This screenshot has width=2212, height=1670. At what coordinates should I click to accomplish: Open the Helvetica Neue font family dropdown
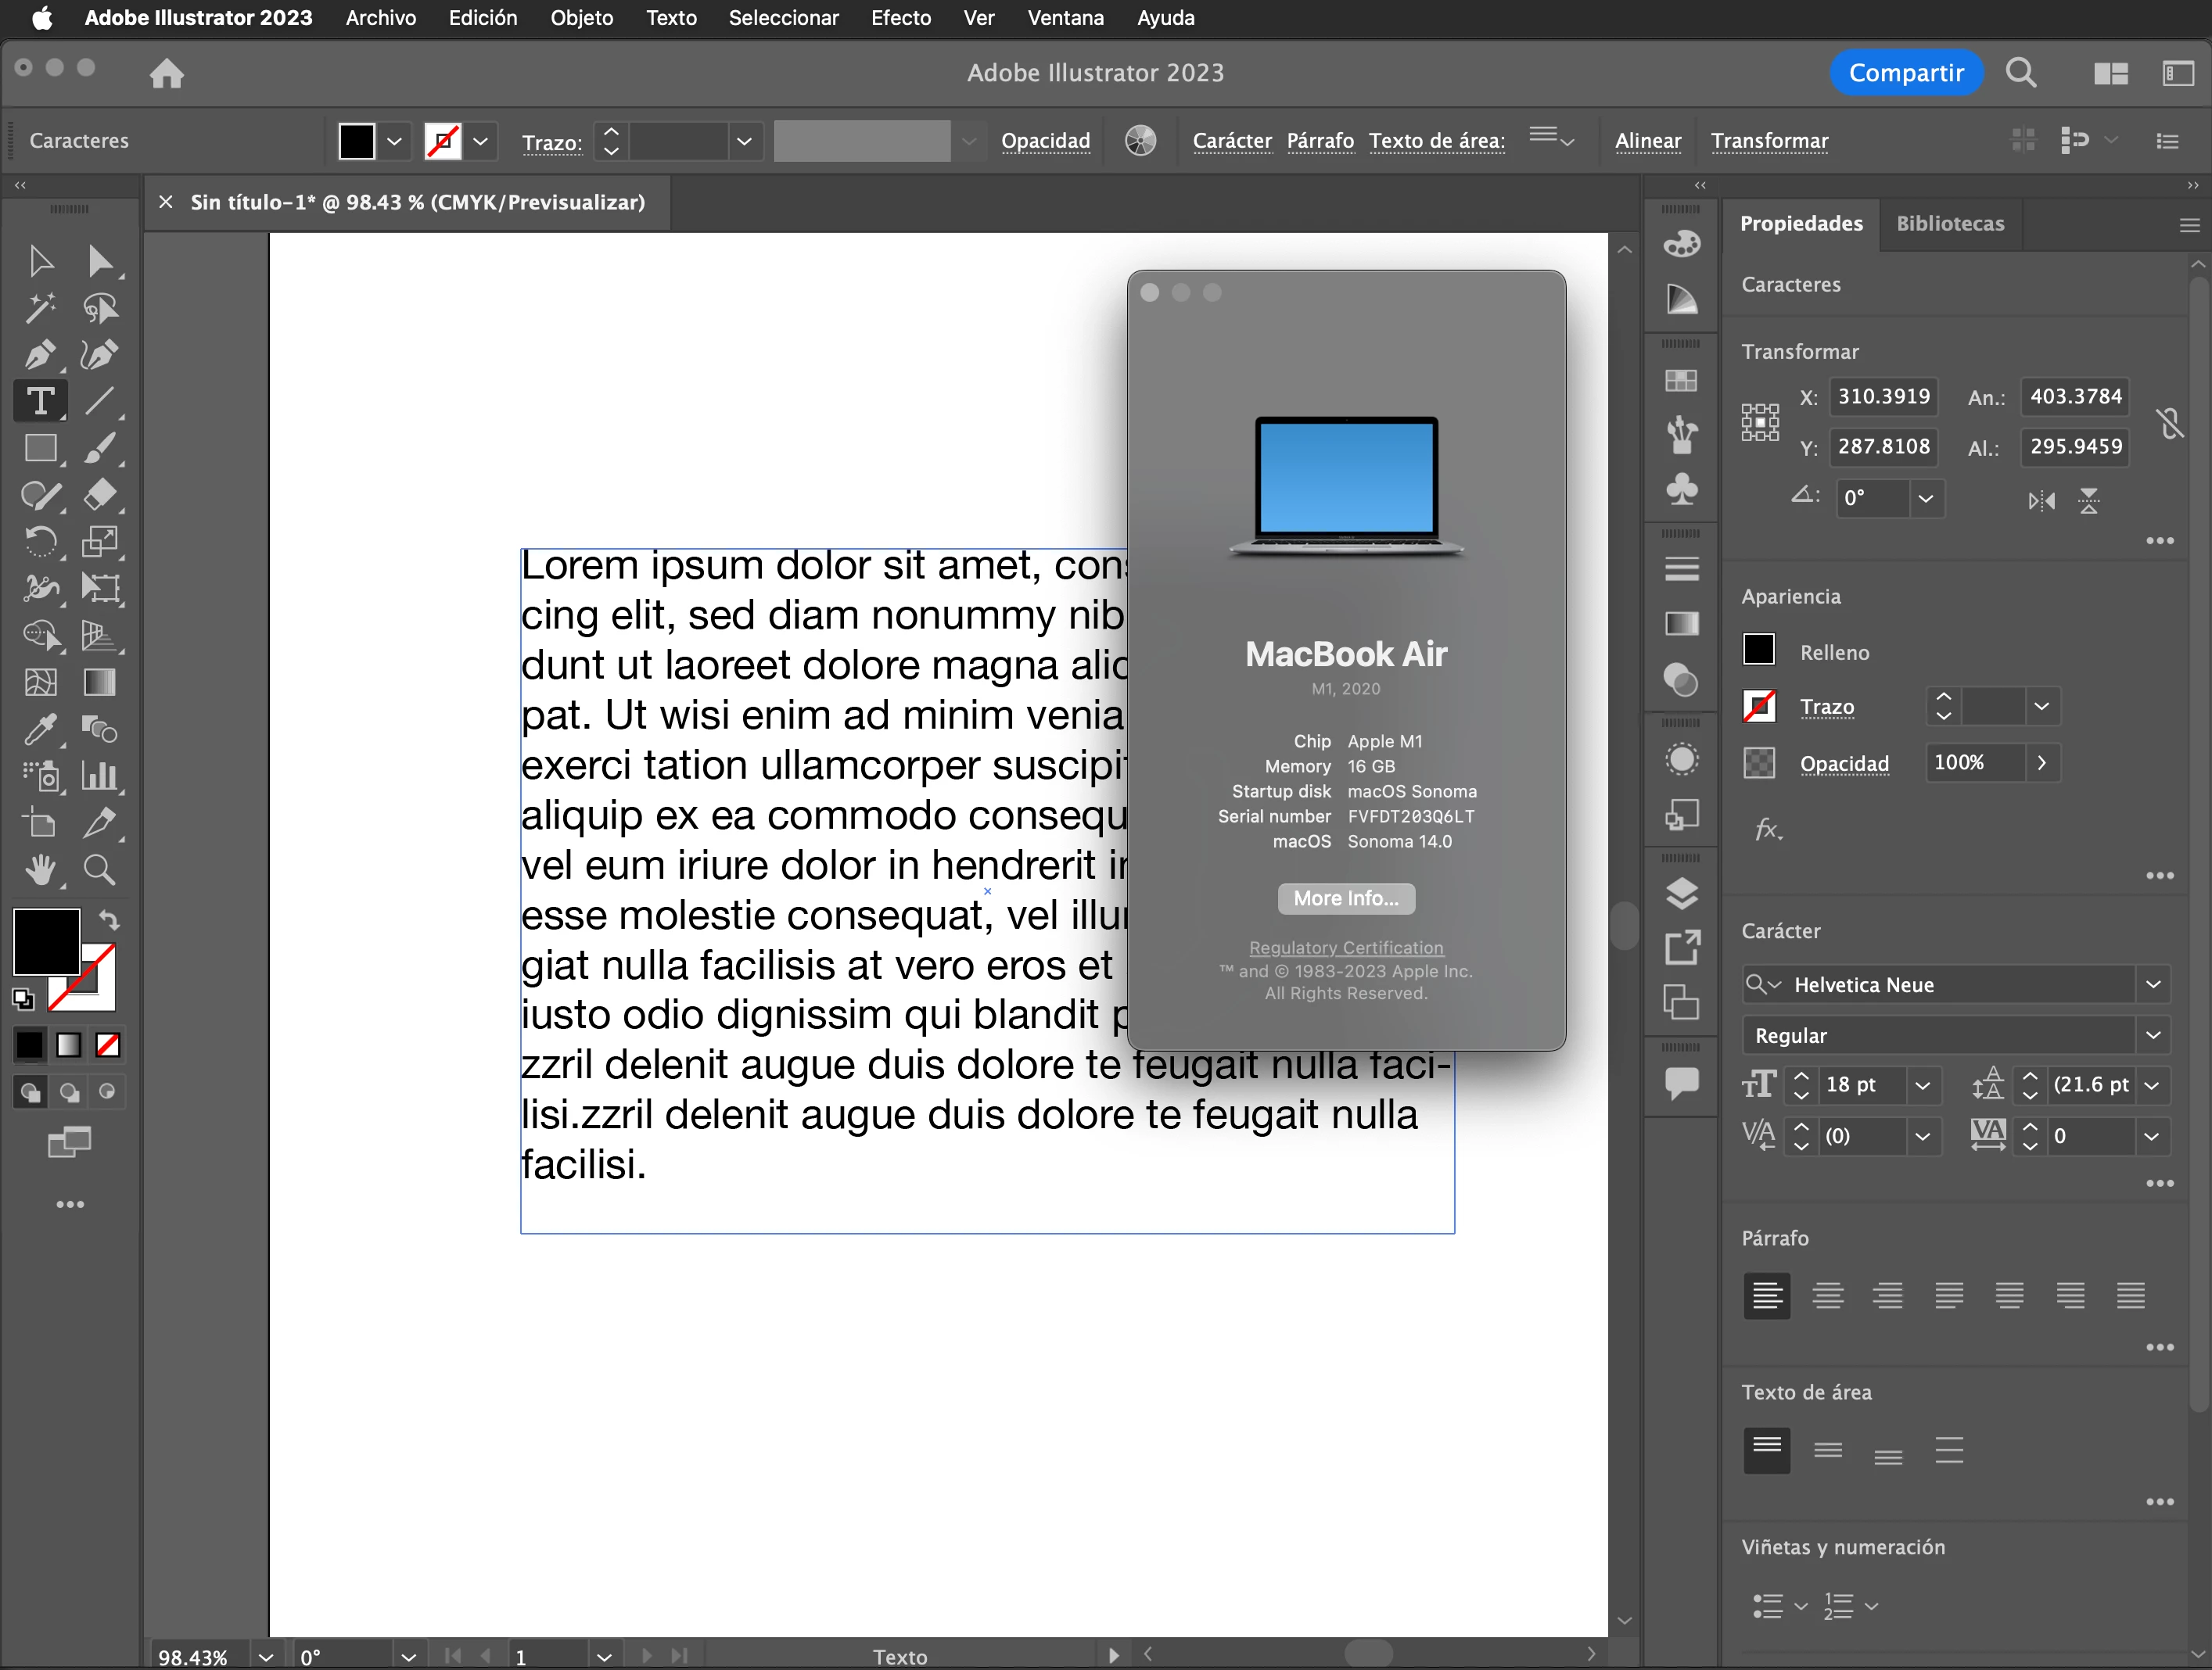tap(2153, 984)
